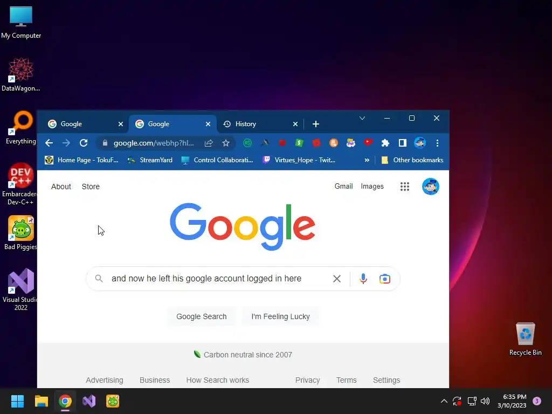Open the green dollar sign extension
Image resolution: width=552 pixels, height=414 pixels.
click(x=299, y=143)
